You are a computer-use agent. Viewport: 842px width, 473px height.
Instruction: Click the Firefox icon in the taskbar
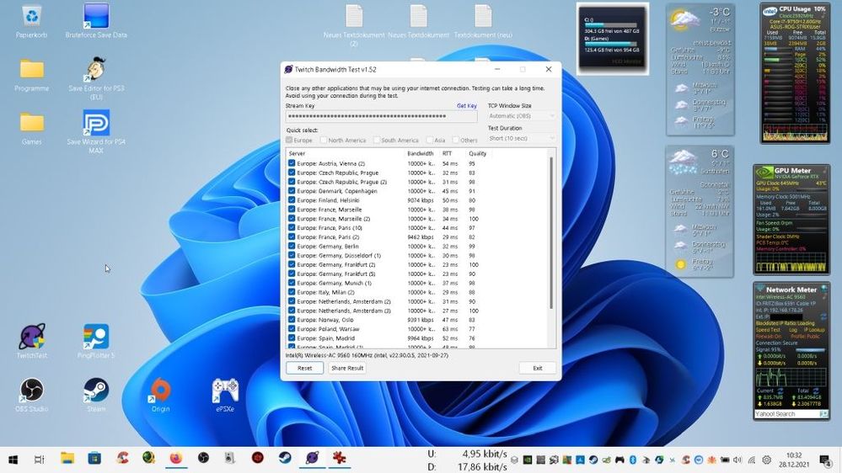coord(176,459)
